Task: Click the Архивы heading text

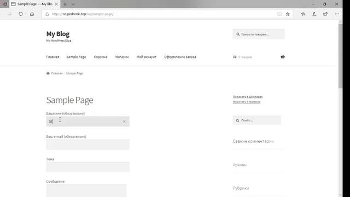Action: (240, 165)
